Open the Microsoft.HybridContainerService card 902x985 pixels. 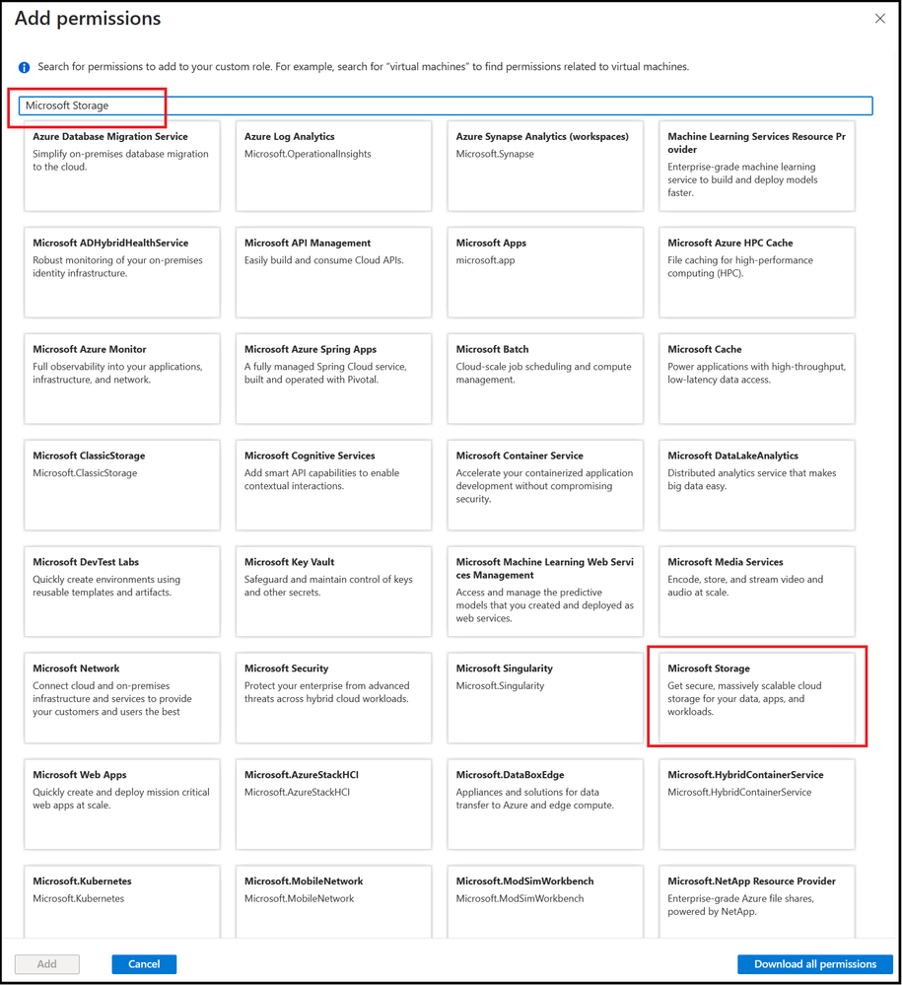[x=757, y=805]
